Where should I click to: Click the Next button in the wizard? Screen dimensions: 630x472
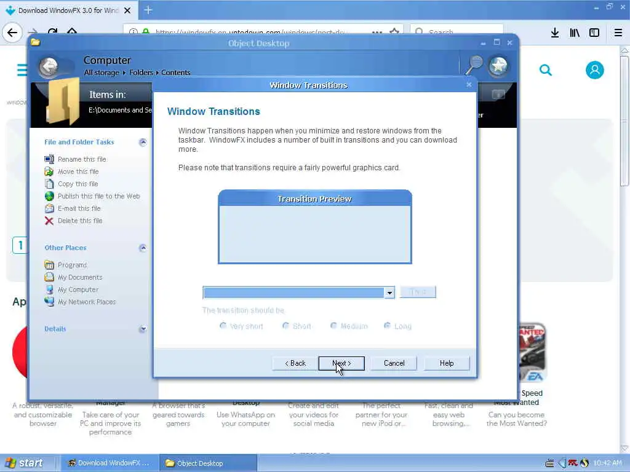click(341, 363)
